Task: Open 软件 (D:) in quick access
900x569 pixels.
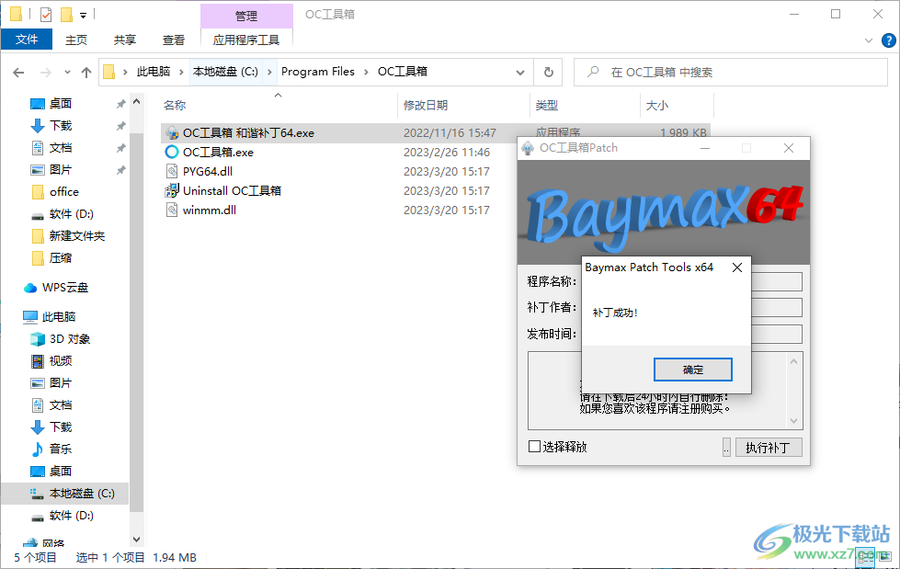Action: click(x=71, y=214)
